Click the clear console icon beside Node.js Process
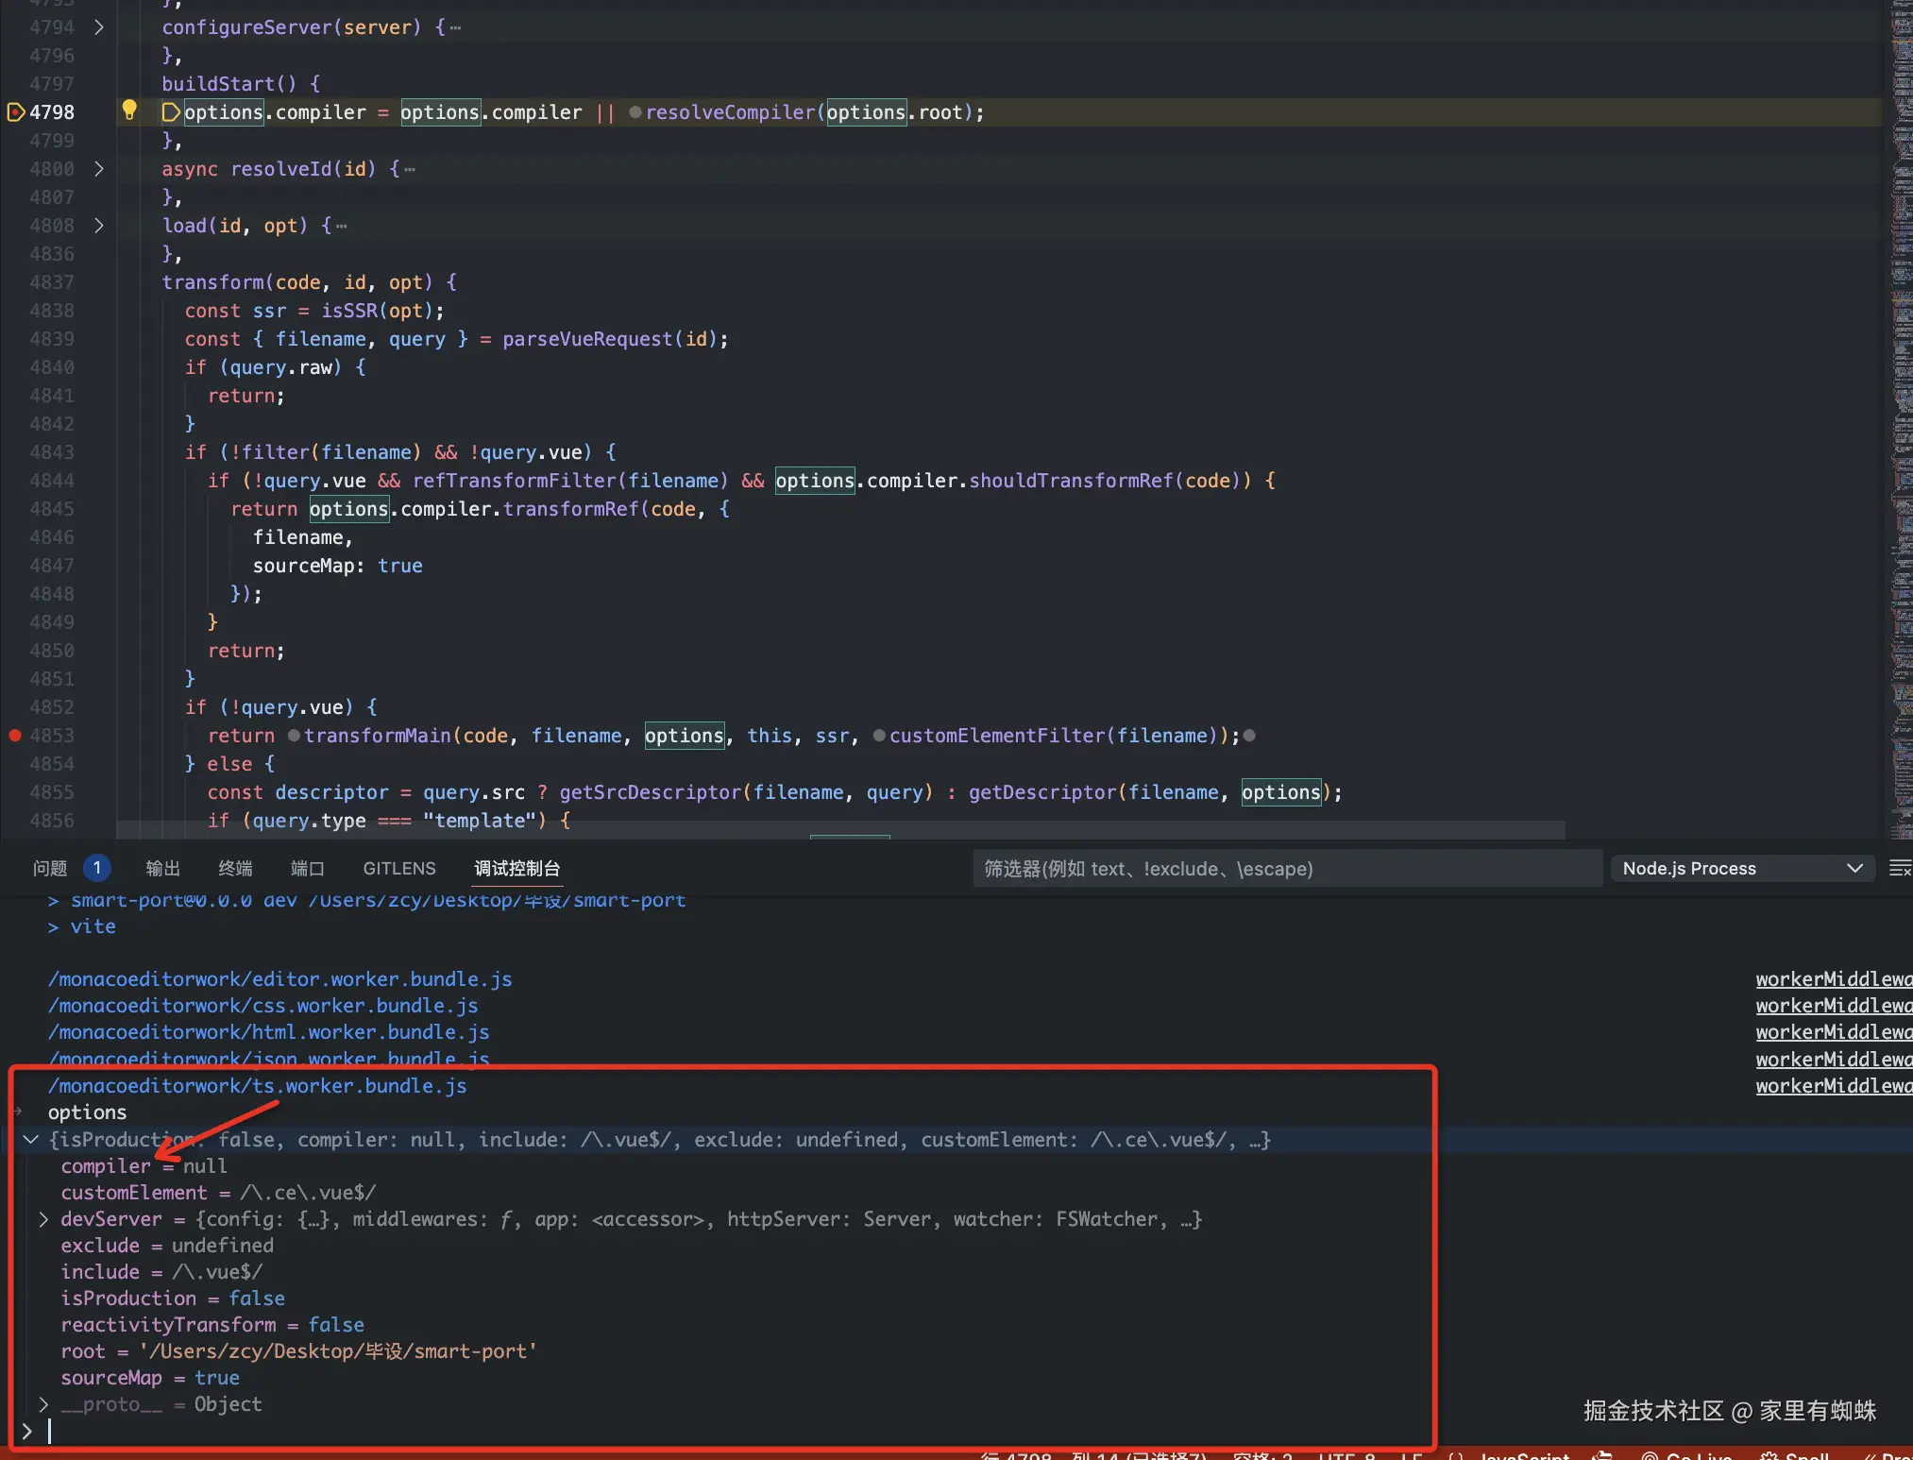Screen dimensions: 1913x1460 [1899, 868]
